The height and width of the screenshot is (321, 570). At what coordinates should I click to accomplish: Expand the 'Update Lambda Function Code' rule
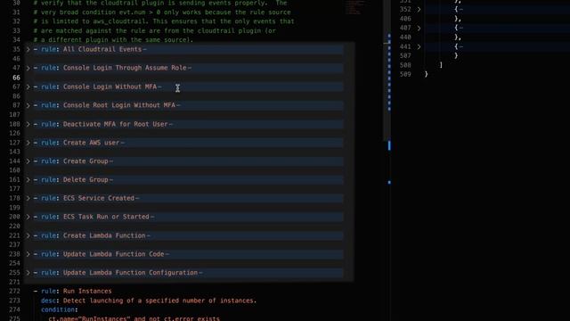click(28, 254)
